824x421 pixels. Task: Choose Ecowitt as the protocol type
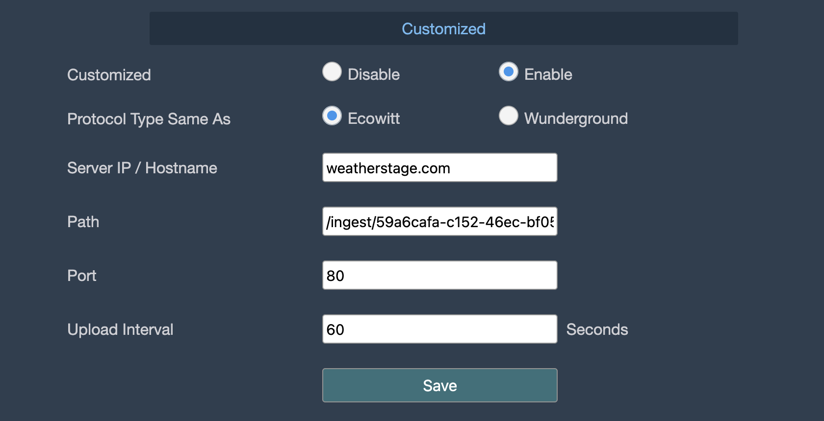pyautogui.click(x=332, y=116)
